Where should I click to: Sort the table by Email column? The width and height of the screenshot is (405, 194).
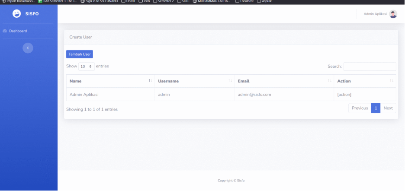click(x=283, y=81)
